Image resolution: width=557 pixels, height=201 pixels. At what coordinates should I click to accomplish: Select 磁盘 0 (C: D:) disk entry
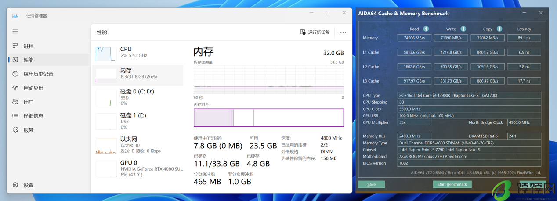coord(138,97)
